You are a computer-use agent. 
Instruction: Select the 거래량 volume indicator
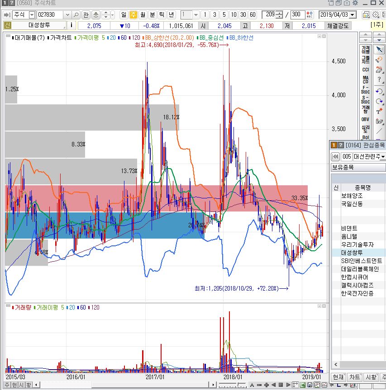[366, 109]
